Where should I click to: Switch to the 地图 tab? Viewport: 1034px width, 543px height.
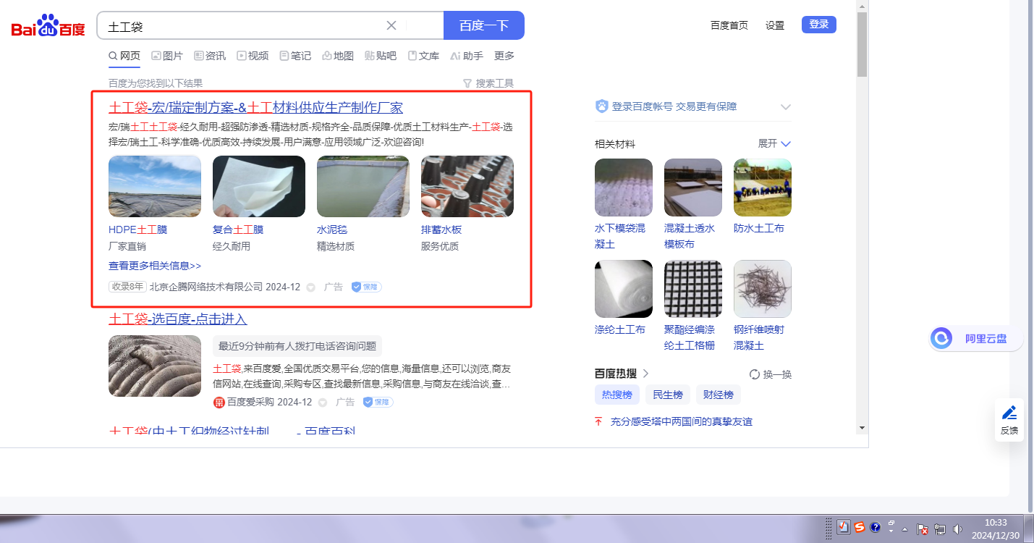338,56
